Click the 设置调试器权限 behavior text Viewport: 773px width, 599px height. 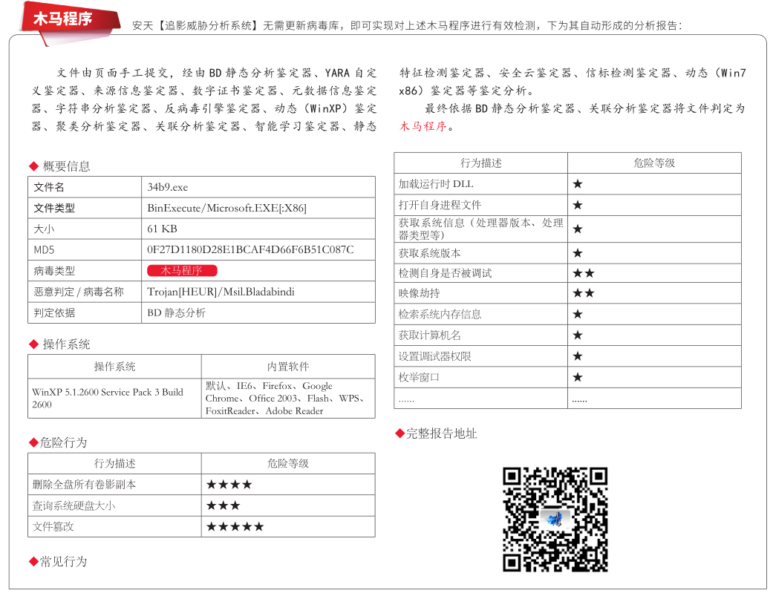(435, 356)
